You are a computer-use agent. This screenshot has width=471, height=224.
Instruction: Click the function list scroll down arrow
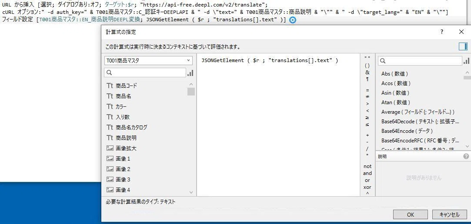[x=467, y=146]
